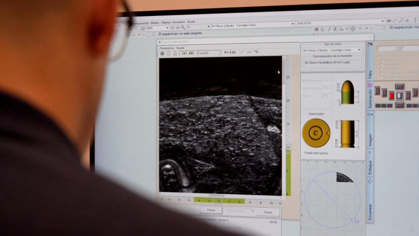
Task: Open the Parámetros menu
Action: 167,48
